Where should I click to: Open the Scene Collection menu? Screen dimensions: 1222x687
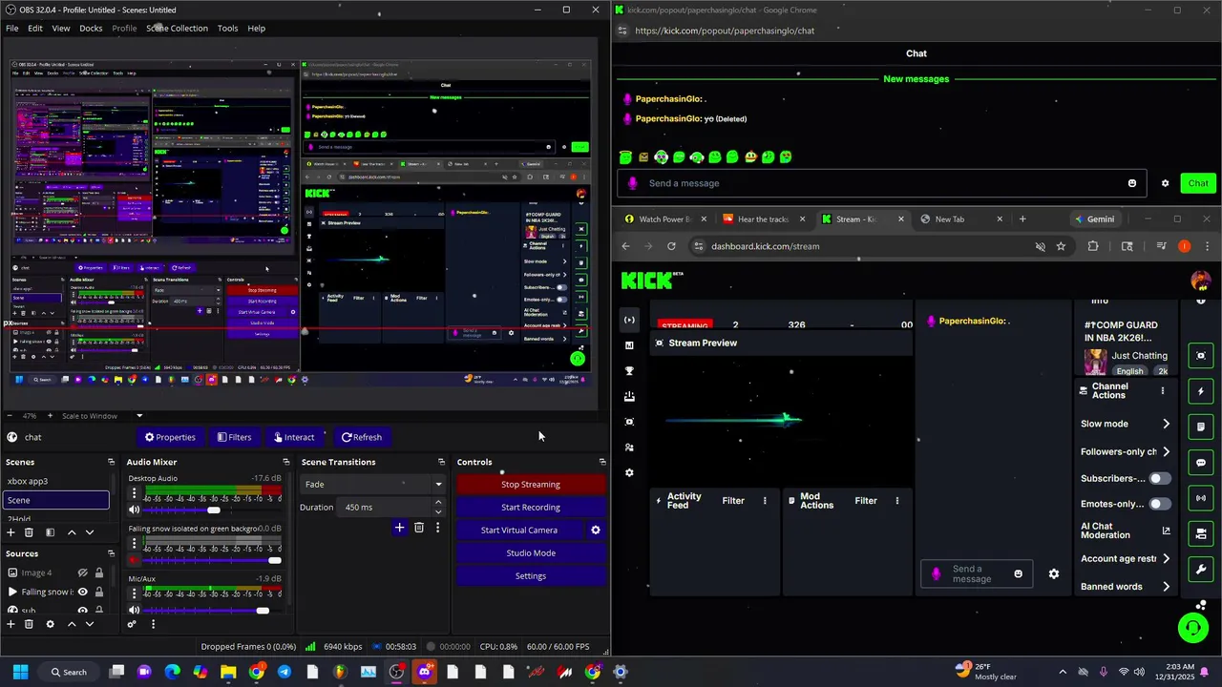pyautogui.click(x=177, y=28)
